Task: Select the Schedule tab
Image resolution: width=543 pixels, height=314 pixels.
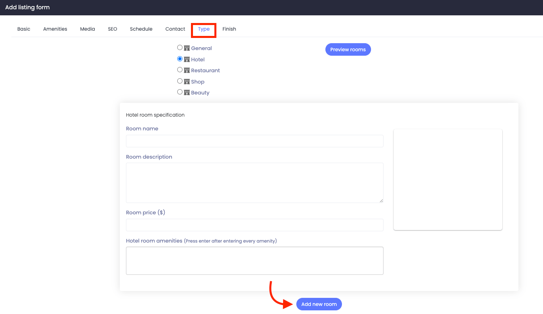Action: (x=141, y=29)
